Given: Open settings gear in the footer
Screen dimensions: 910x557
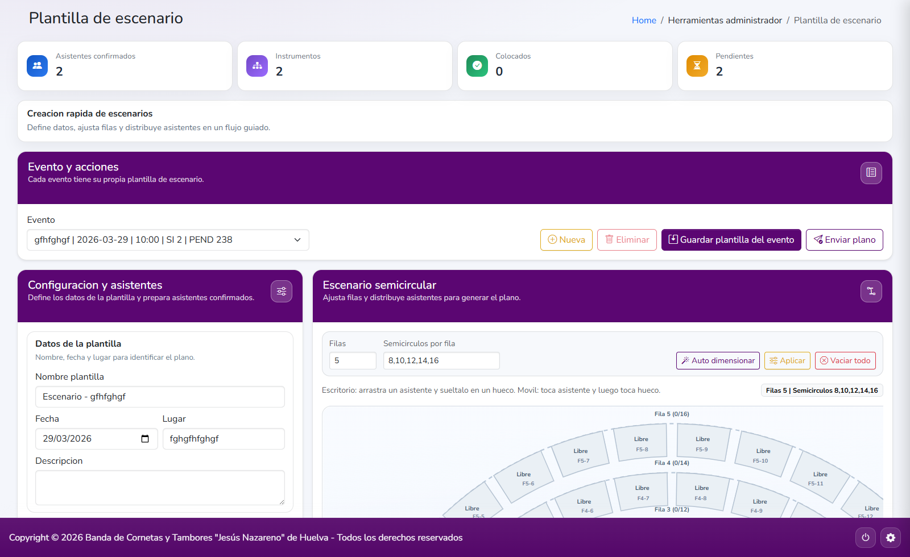Looking at the screenshot, I should click(x=891, y=538).
